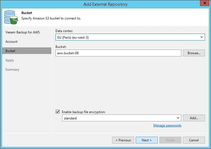Screen dimensions: 211x149
Task: Click the Add... password button
Action: click(194, 118)
